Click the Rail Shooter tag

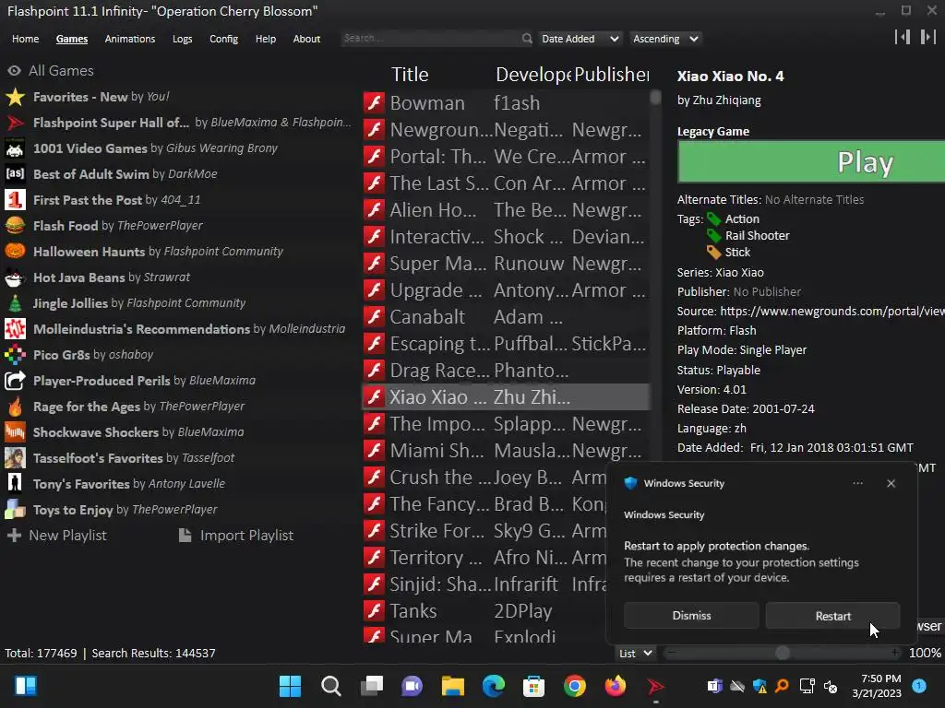coord(757,235)
